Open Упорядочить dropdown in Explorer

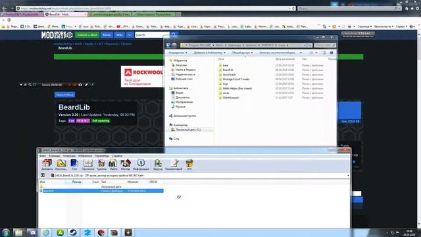click(x=178, y=53)
